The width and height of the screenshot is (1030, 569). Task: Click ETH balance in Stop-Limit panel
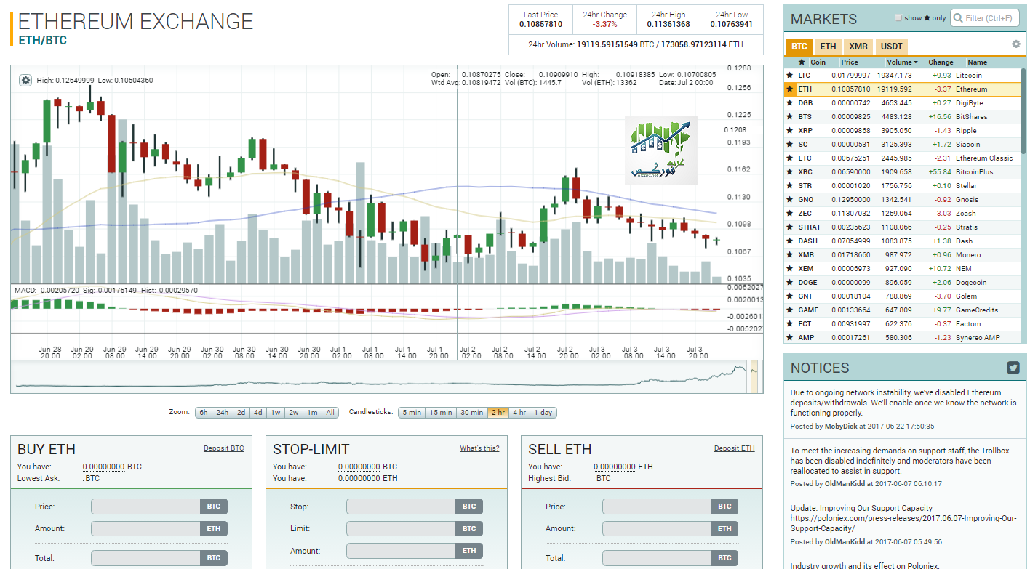coord(359,478)
